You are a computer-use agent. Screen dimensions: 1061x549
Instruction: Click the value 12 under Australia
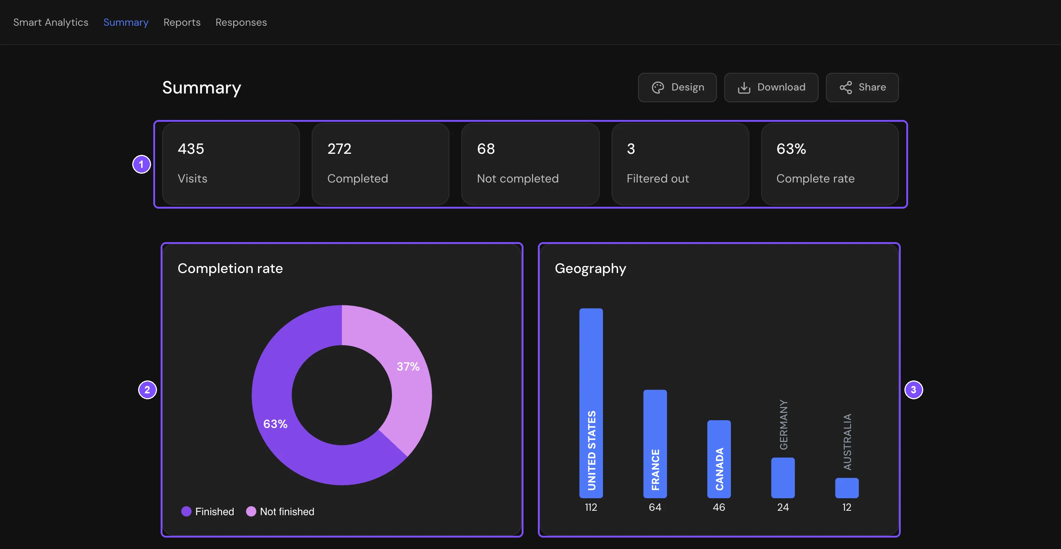click(x=847, y=507)
